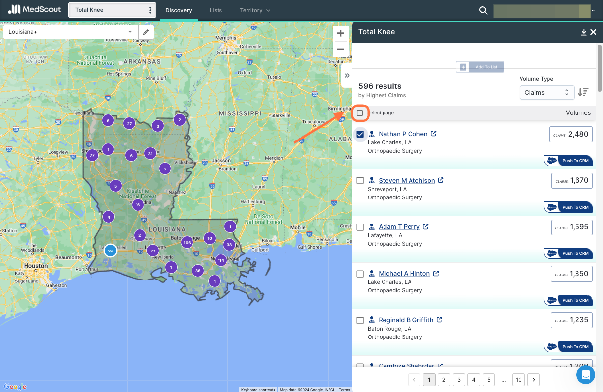Viewport: 603px width, 392px height.
Task: Check the Select page checkbox
Action: click(x=360, y=113)
